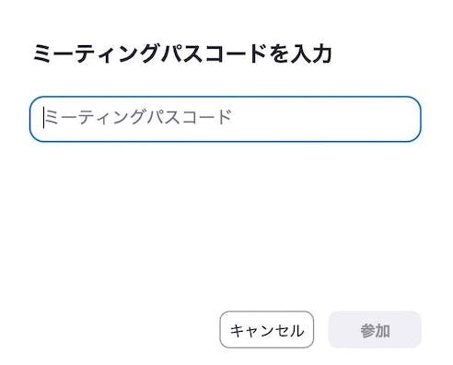Click the dialog title ミーティングパスコードを入力
Screen dimensions: 453x365
coord(182,53)
